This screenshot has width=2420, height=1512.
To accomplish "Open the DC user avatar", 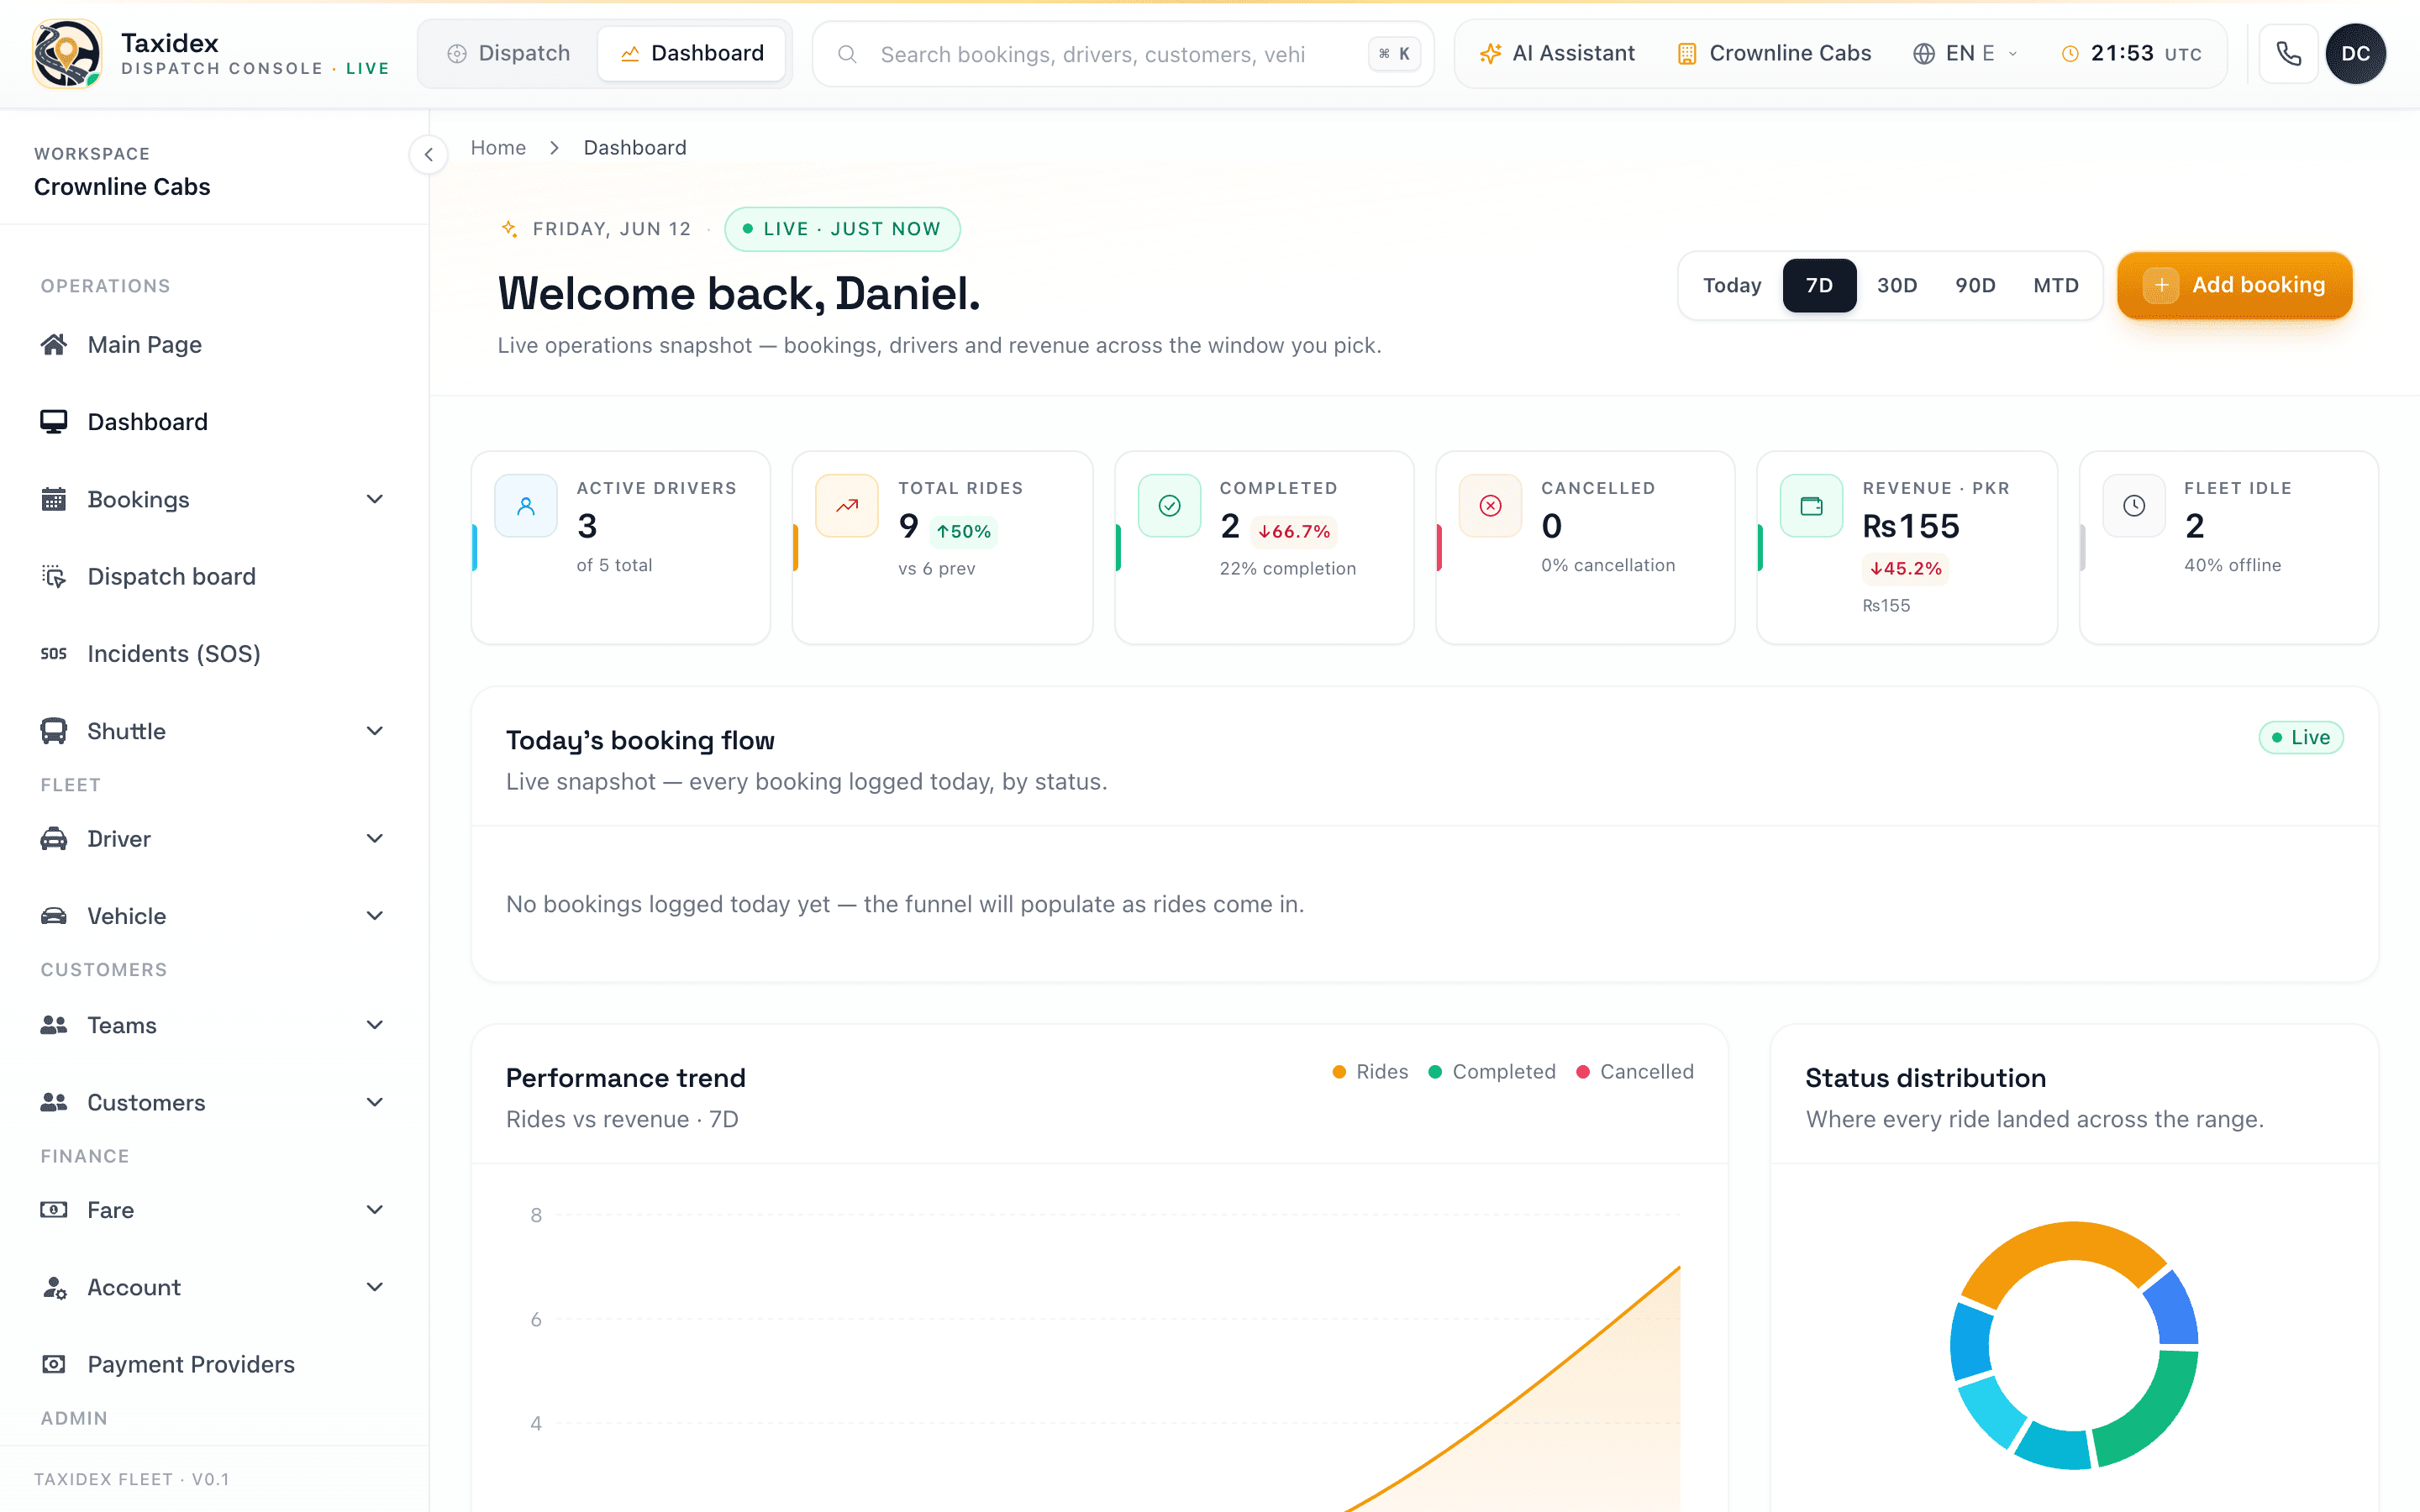I will pos(2356,54).
